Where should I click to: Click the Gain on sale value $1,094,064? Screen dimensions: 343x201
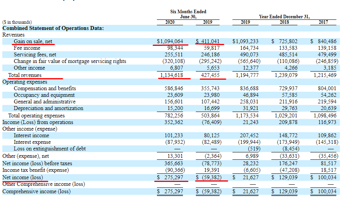pyautogui.click(x=170, y=41)
